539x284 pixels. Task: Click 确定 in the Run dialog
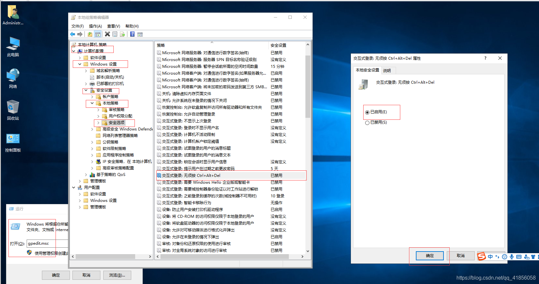tap(56, 275)
